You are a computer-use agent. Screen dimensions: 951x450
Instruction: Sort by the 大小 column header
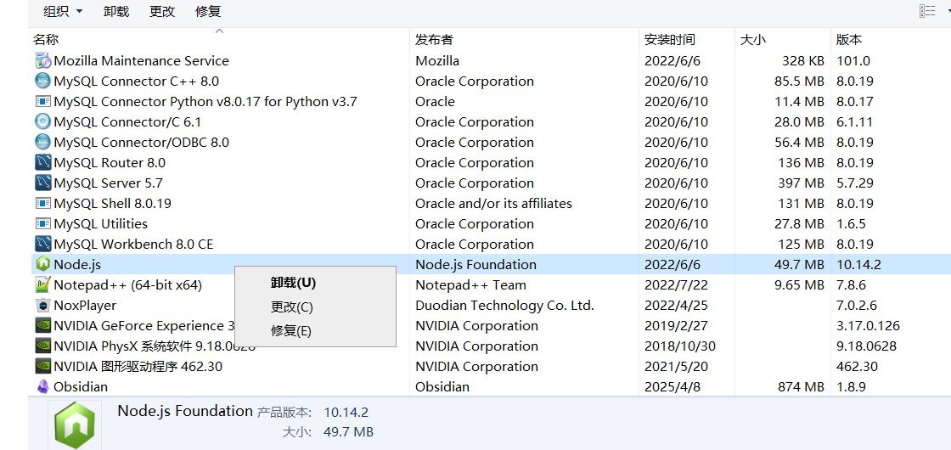(x=753, y=40)
